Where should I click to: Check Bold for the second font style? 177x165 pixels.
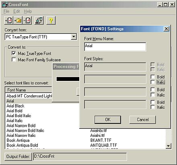pos(153,77)
